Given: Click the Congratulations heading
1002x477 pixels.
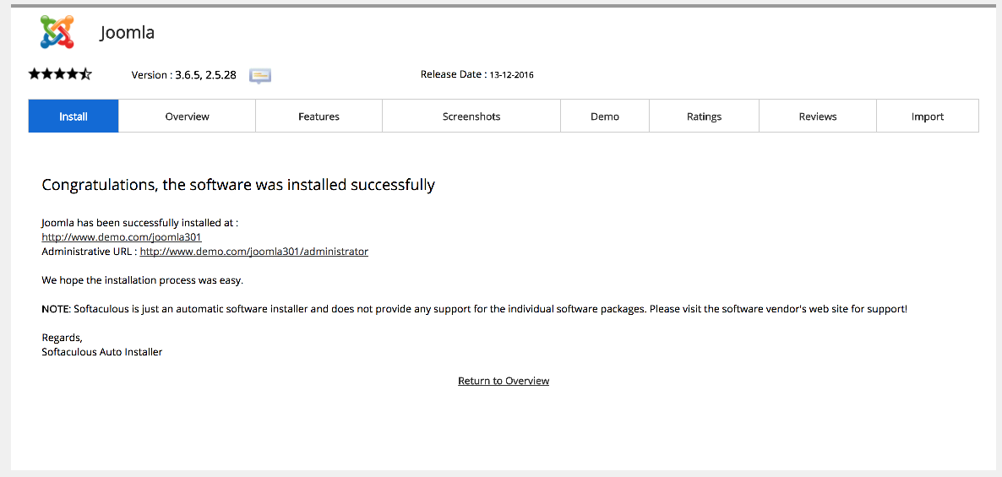Looking at the screenshot, I should click(x=238, y=185).
